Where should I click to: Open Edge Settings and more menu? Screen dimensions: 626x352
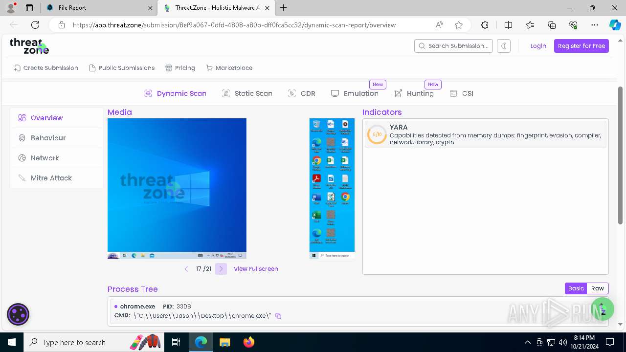coord(595,25)
